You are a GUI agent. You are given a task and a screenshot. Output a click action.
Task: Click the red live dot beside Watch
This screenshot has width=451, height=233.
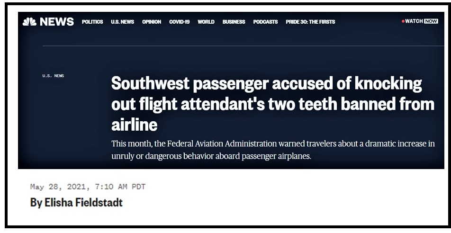point(403,21)
